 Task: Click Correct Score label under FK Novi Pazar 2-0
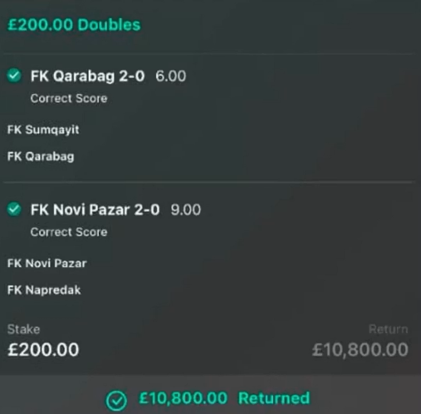tap(69, 232)
